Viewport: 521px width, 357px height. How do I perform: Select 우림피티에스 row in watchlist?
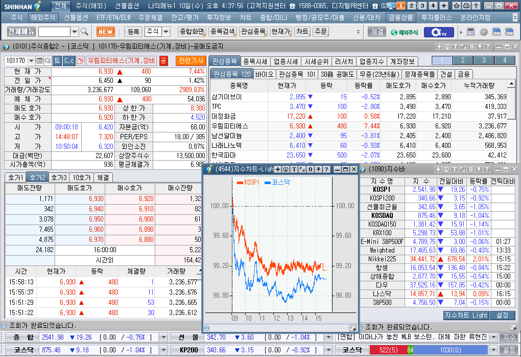tap(359, 126)
